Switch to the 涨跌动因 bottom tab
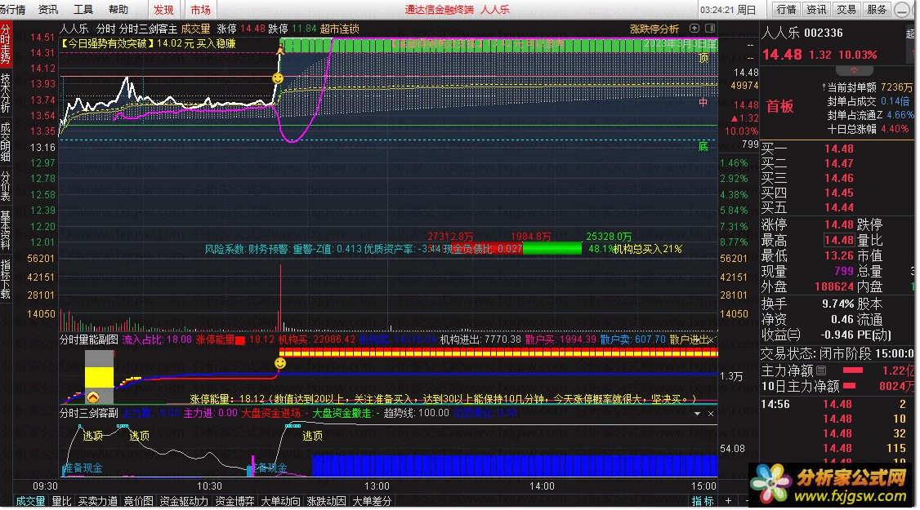This screenshot has height=510, width=920. point(326,501)
